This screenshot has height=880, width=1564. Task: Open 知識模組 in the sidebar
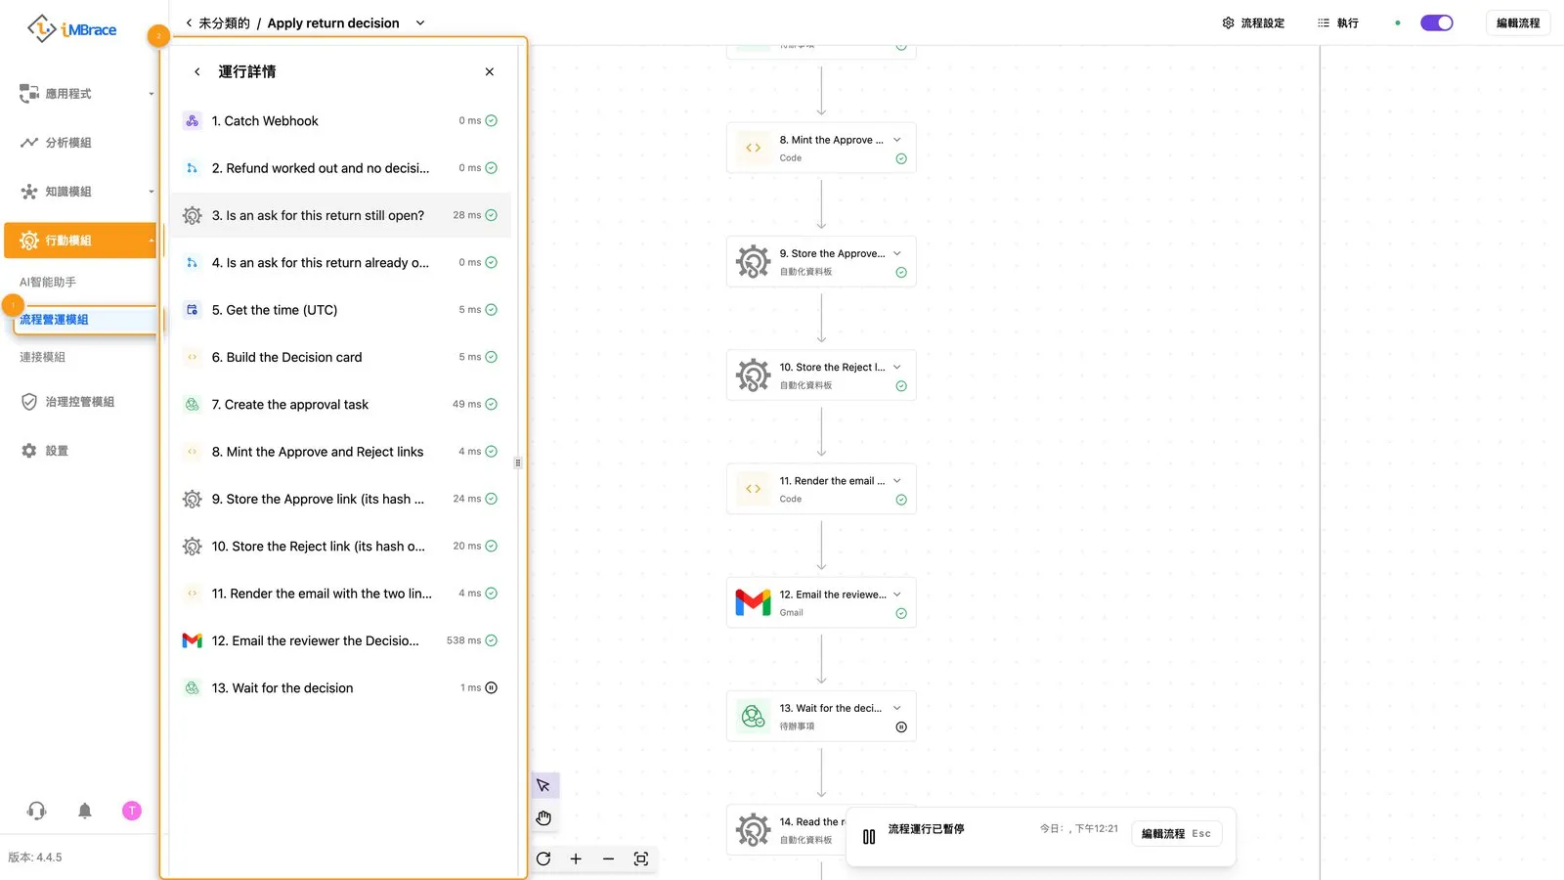click(x=80, y=192)
